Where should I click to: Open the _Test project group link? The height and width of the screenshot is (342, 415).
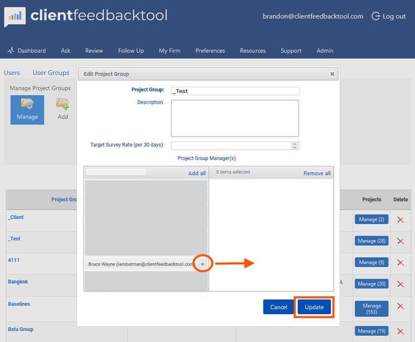coord(14,238)
